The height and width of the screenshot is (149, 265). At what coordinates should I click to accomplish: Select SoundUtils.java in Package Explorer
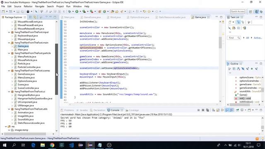tap(26, 120)
